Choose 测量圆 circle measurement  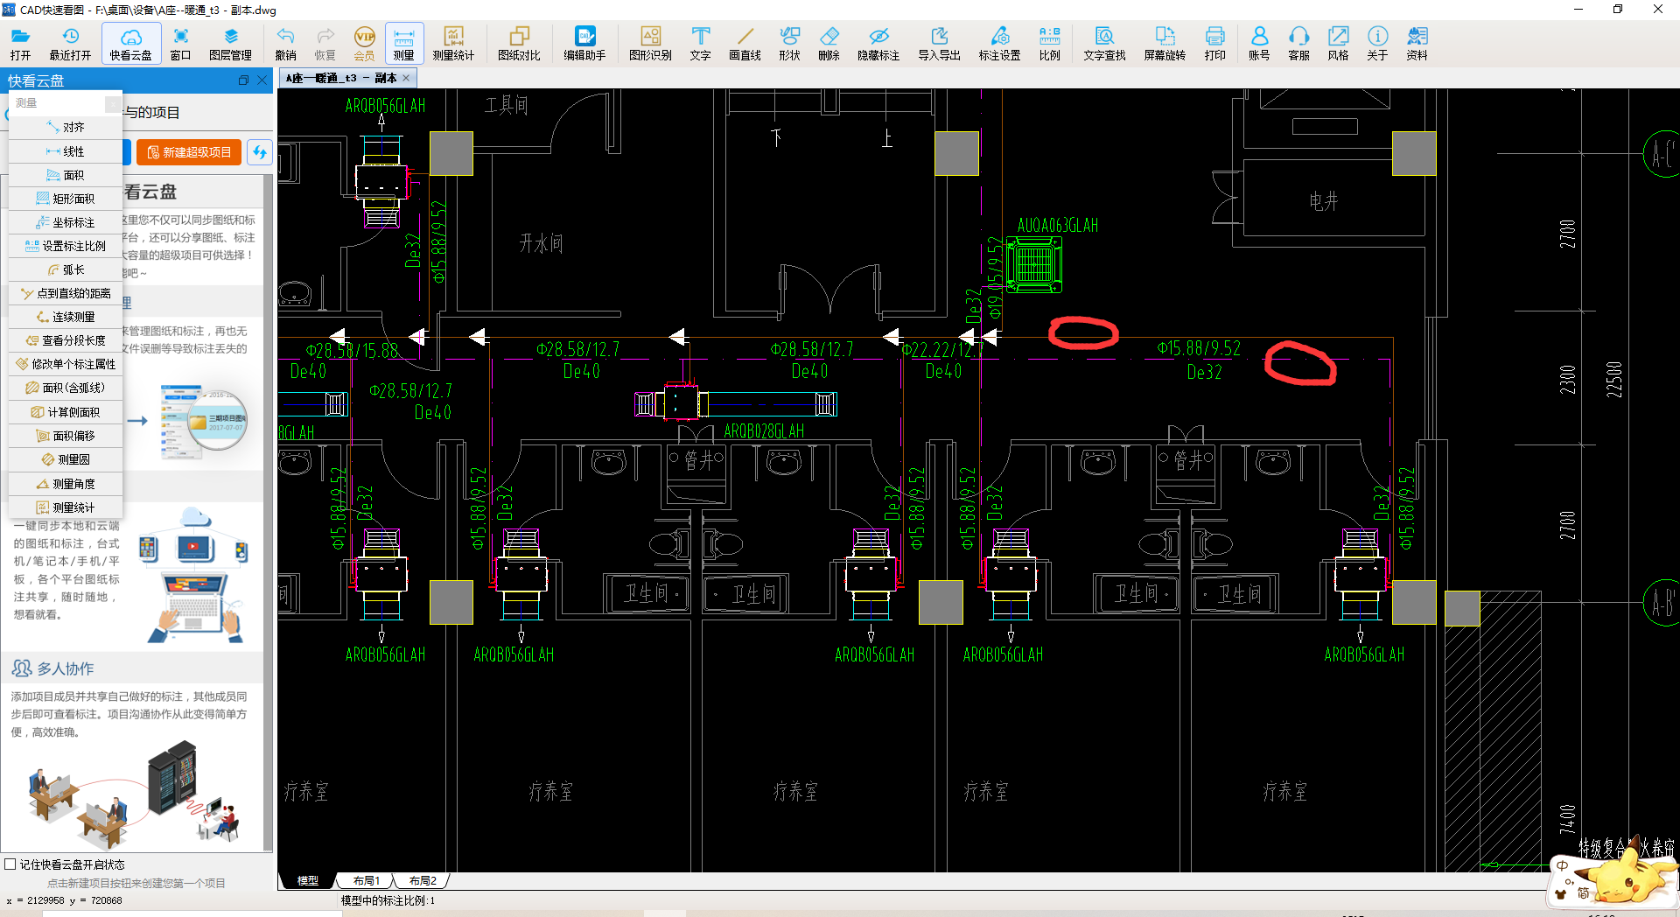[66, 459]
